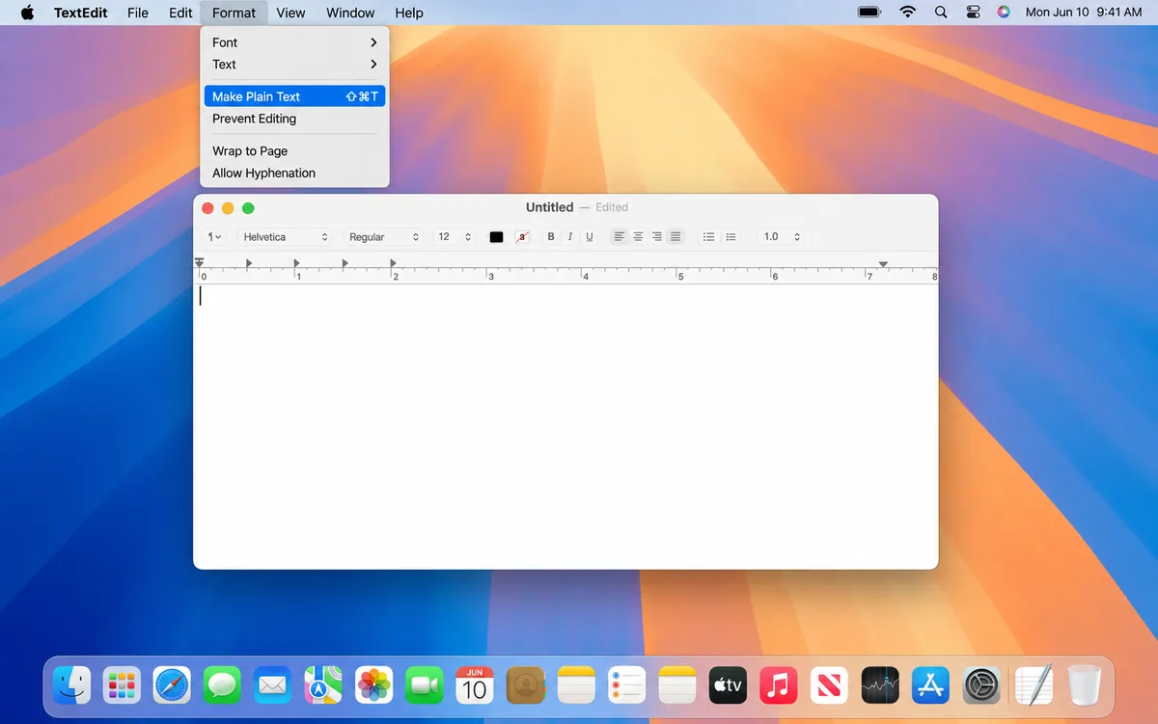Close the open Format menu
The height and width of the screenshot is (724, 1158).
click(234, 13)
